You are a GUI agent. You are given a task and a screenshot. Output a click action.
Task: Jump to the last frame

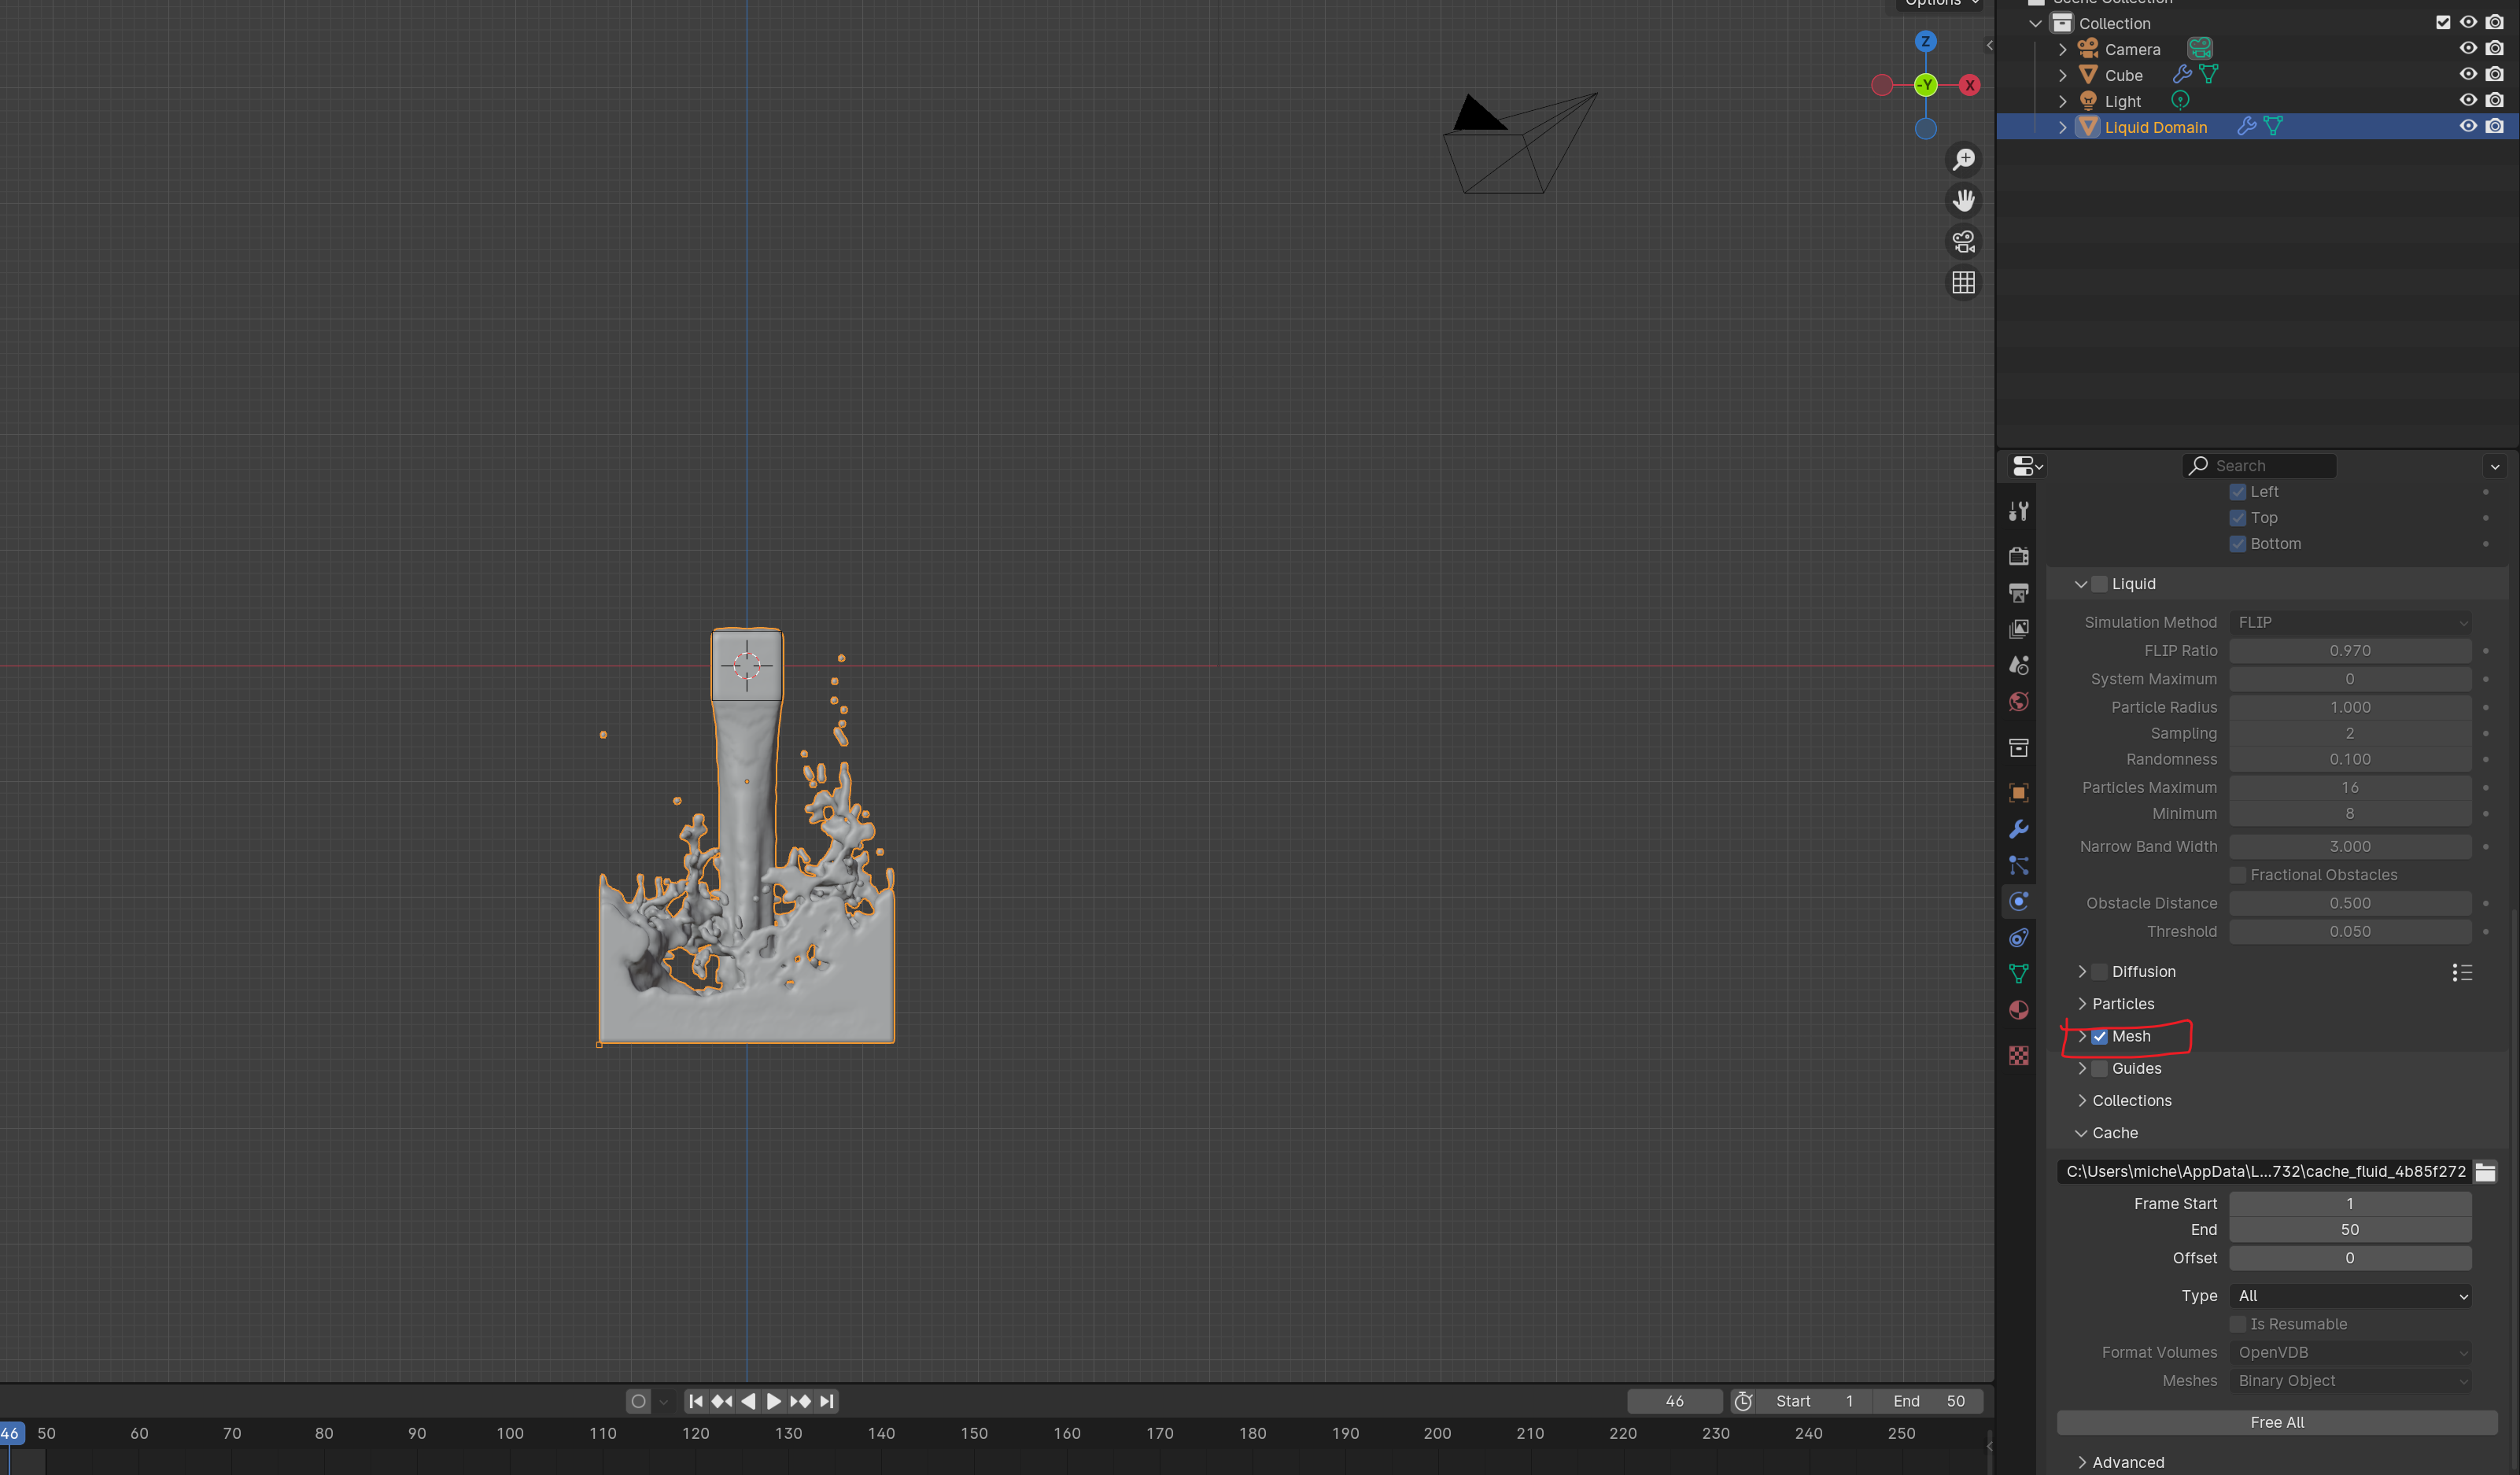pyautogui.click(x=826, y=1401)
